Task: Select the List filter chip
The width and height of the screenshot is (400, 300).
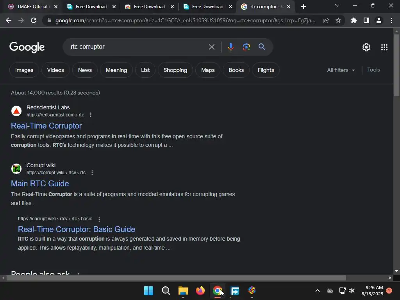Action: point(145,70)
